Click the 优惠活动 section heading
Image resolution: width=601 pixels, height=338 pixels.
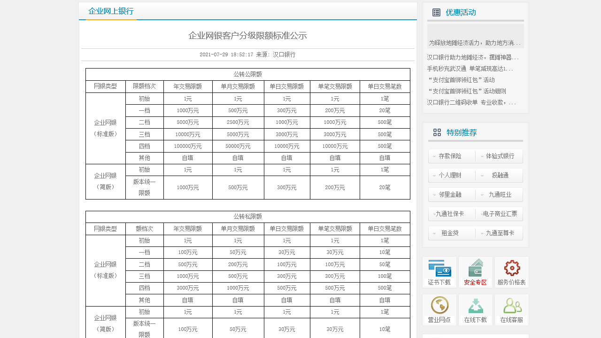[x=462, y=13]
